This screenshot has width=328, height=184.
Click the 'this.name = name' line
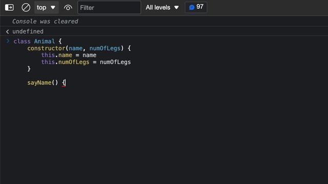coord(69,55)
